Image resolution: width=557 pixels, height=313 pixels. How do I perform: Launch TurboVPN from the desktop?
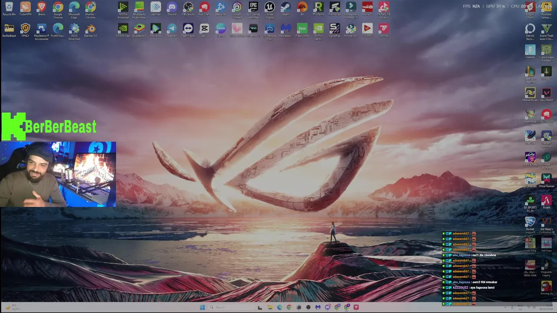coord(25,9)
